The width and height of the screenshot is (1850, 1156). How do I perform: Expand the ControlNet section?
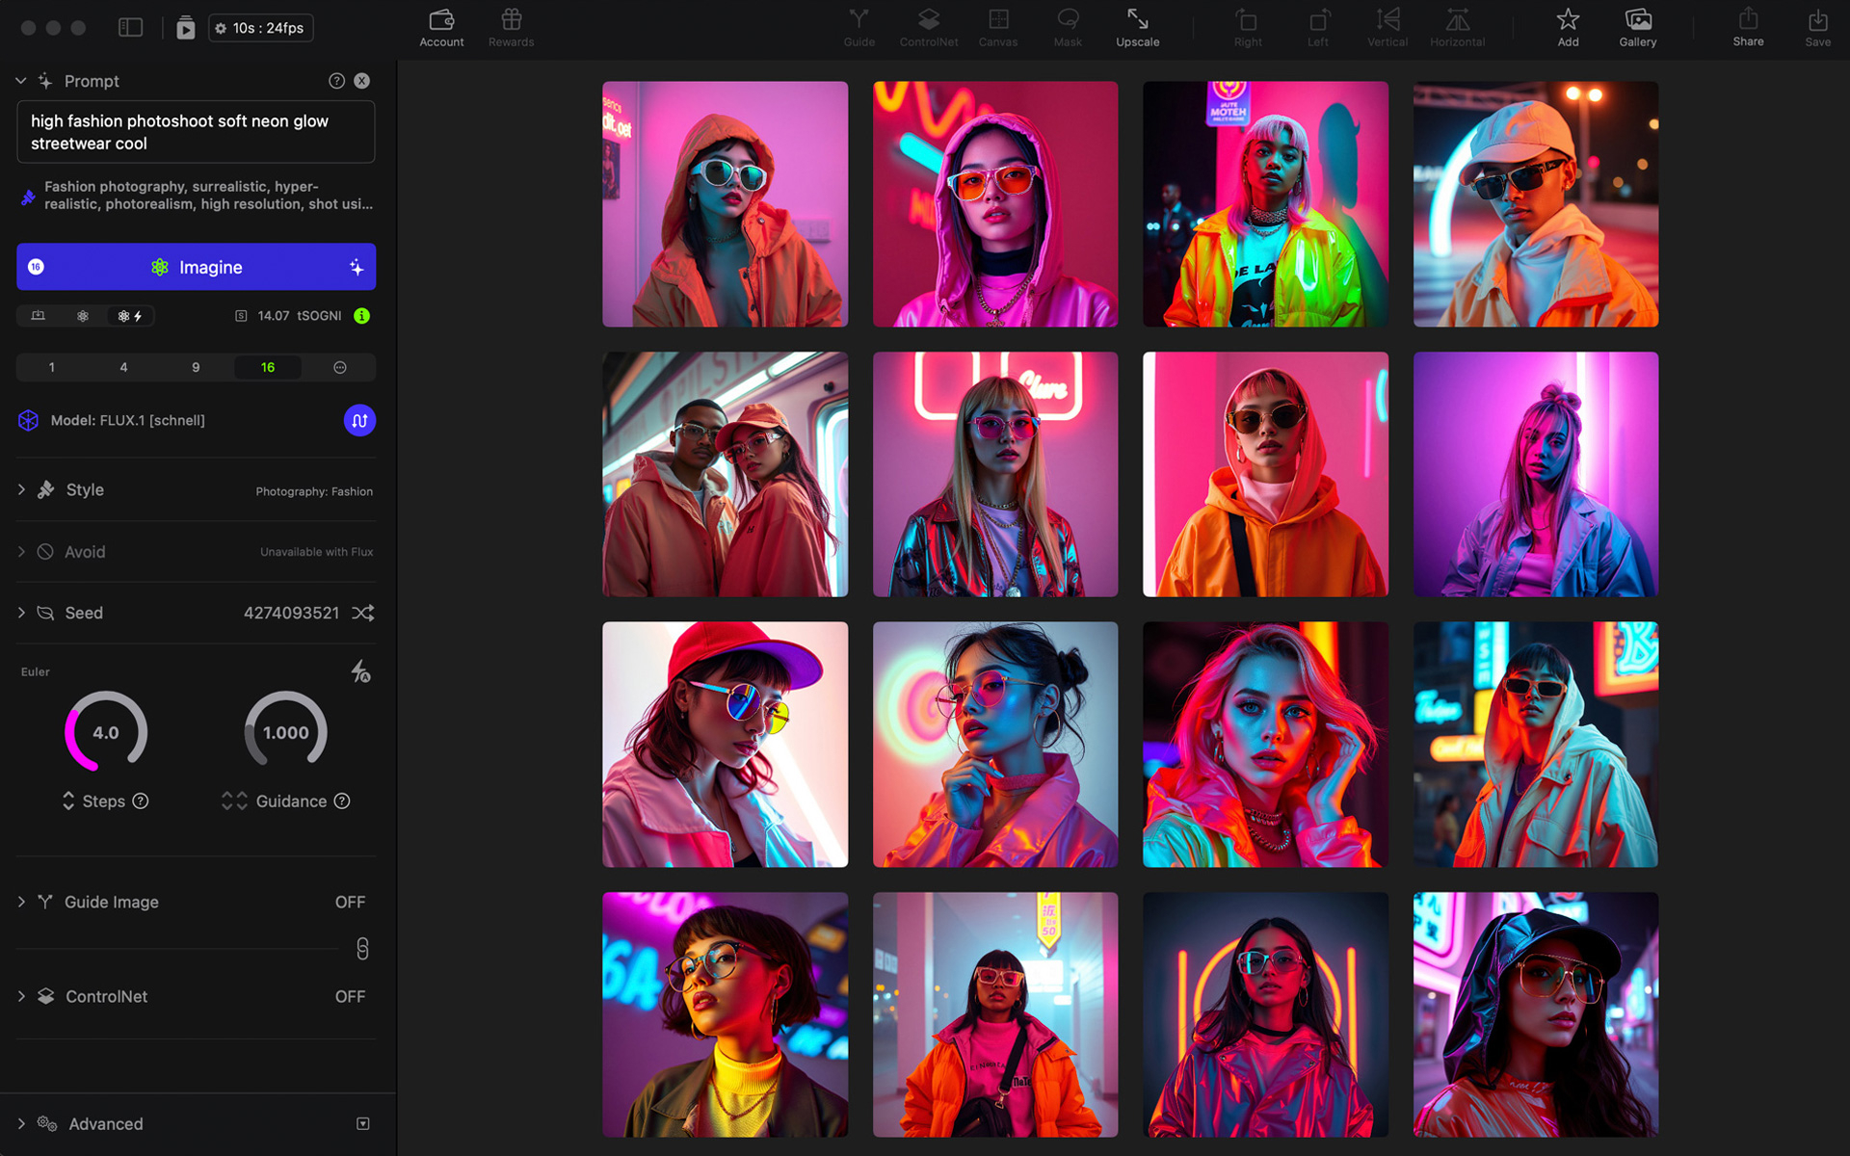point(21,996)
